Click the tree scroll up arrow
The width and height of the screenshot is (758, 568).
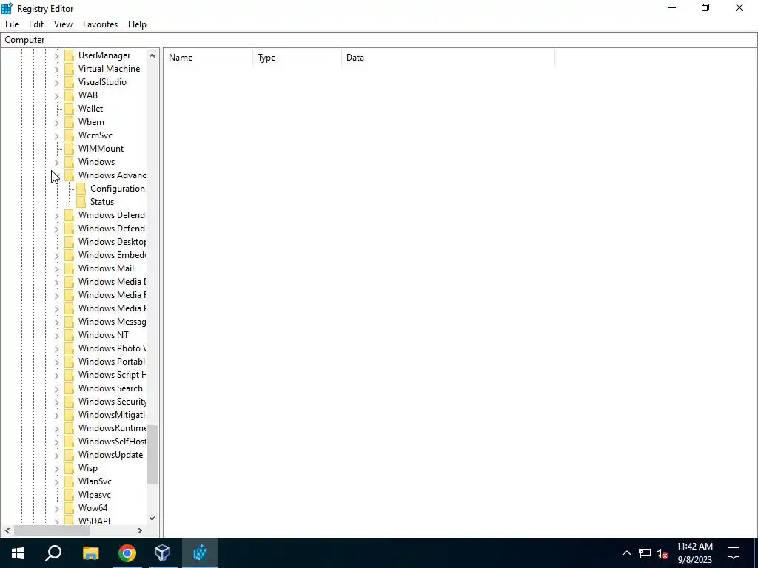point(152,55)
